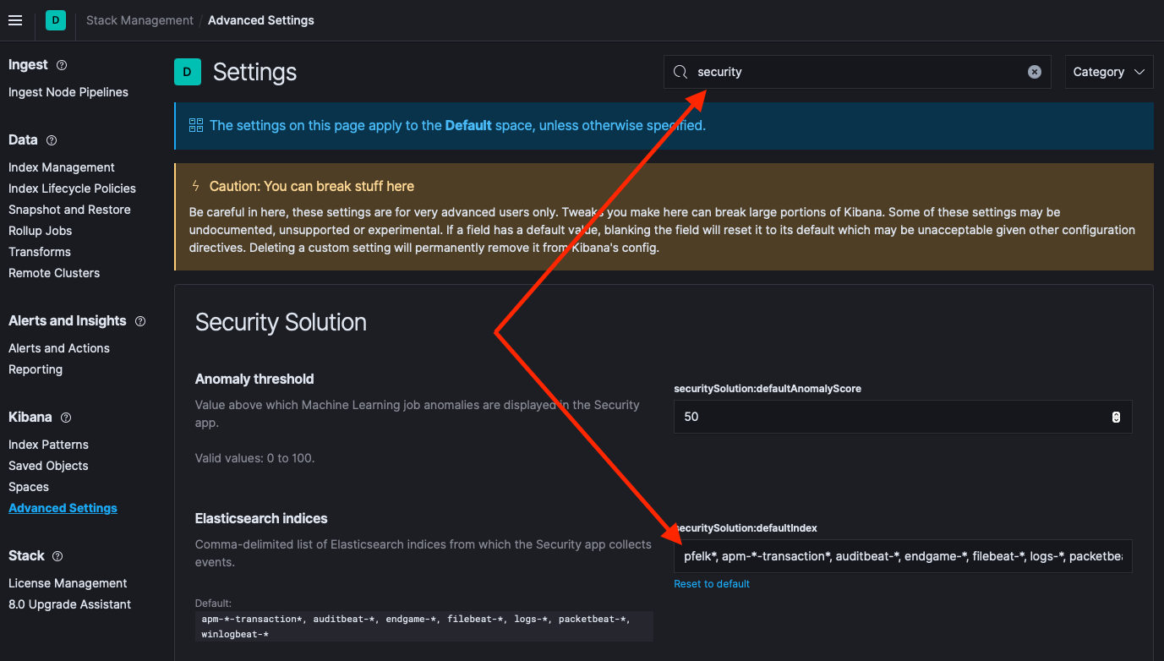
Task: Click the Anomaly threshold setting title
Action: point(254,379)
